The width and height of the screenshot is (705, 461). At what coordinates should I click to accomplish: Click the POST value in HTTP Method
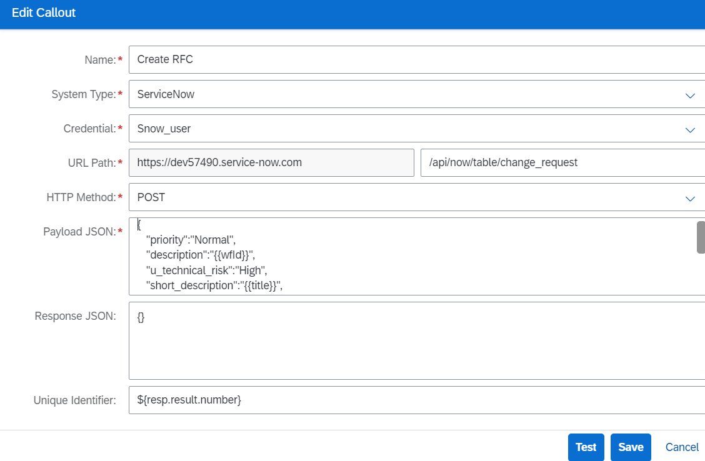151,197
